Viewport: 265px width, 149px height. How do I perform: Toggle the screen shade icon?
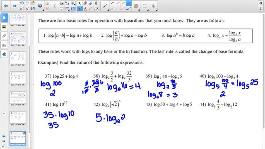62,9
